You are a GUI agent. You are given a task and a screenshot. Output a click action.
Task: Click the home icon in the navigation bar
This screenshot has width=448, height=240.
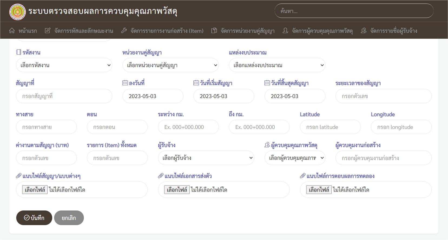coord(12,31)
